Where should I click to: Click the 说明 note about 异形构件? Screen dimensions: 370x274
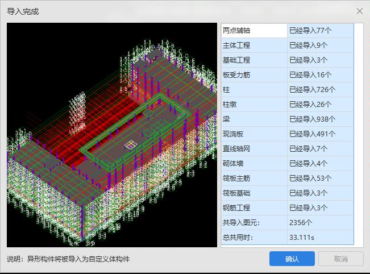pyautogui.click(x=68, y=259)
